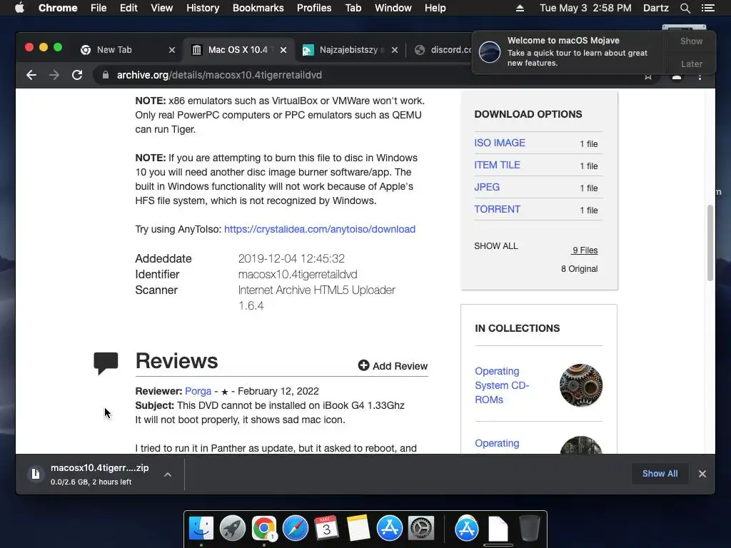Open Finder from the dock
The width and height of the screenshot is (731, 548).
[x=201, y=529]
